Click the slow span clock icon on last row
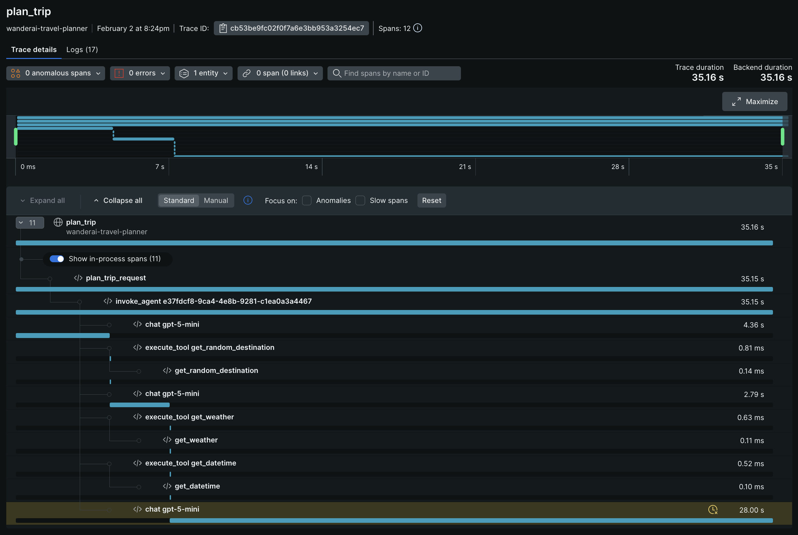 pyautogui.click(x=713, y=510)
